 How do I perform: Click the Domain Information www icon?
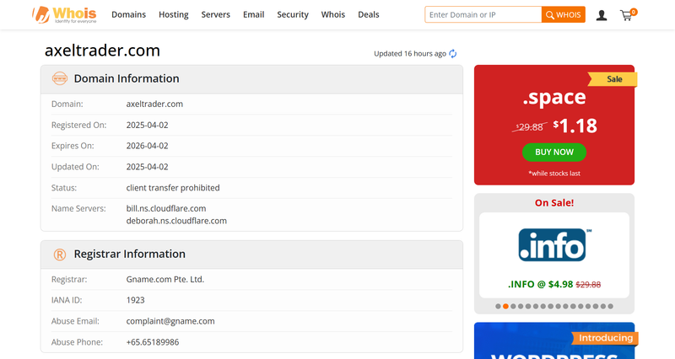point(59,78)
